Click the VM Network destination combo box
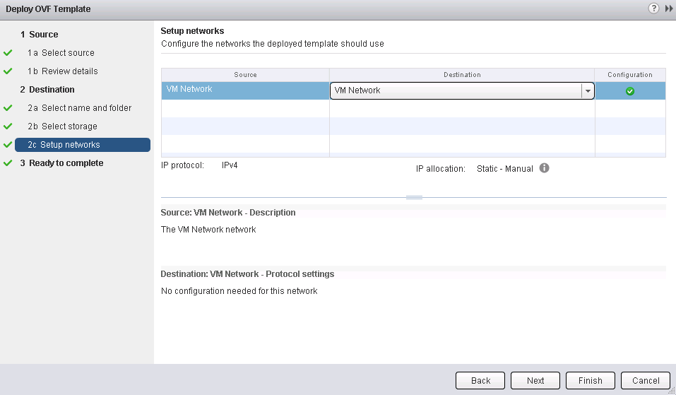 click(456, 90)
